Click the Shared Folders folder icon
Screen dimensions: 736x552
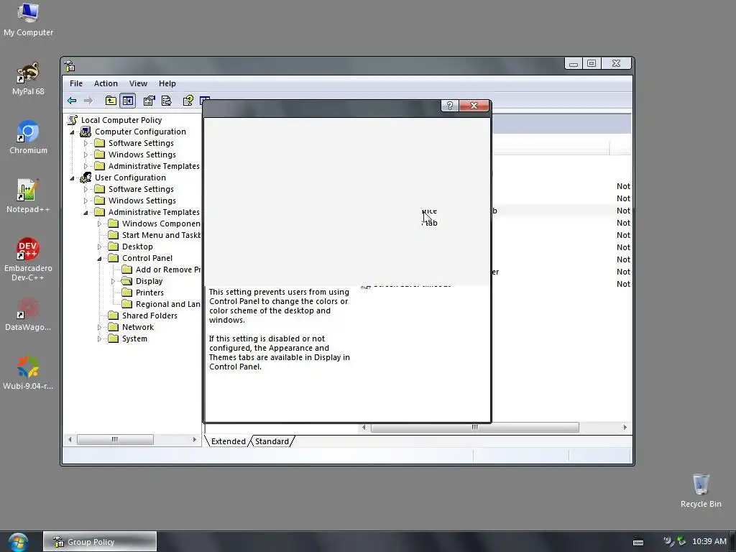tap(113, 316)
